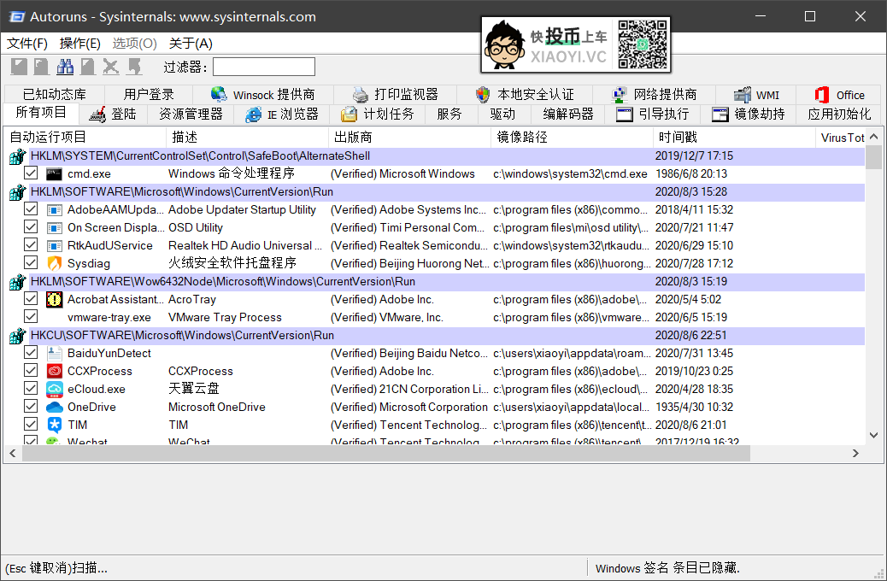Click the red CCXProcess Creative Cloud icon
The image size is (887, 581).
pyautogui.click(x=55, y=371)
